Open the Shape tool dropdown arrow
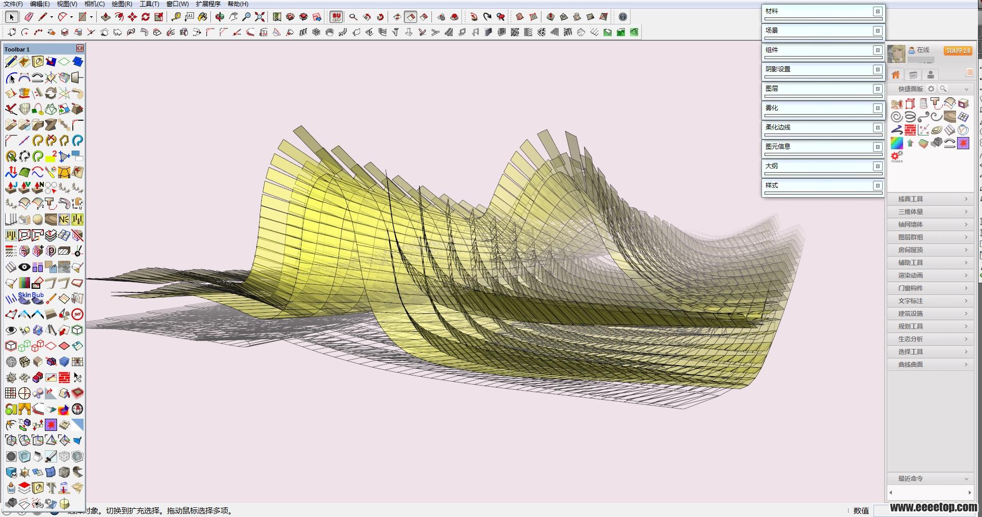Screen dimensions: 982x517 click(x=91, y=17)
